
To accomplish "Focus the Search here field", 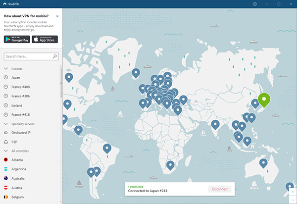I will [x=31, y=56].
